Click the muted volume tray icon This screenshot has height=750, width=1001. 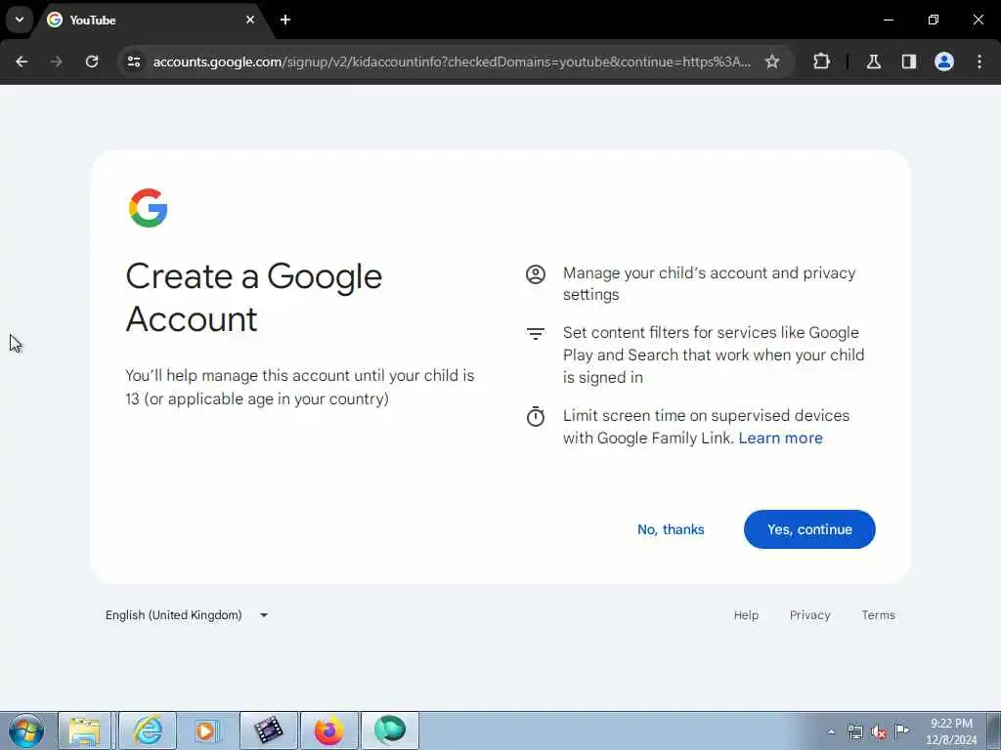click(879, 732)
